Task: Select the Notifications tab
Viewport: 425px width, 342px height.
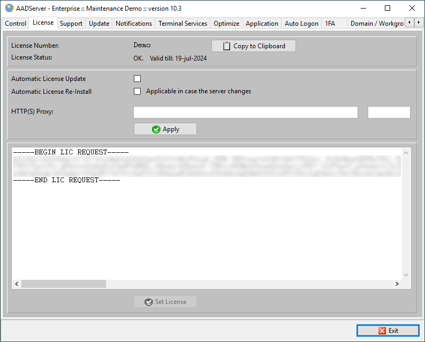Action: coord(134,24)
